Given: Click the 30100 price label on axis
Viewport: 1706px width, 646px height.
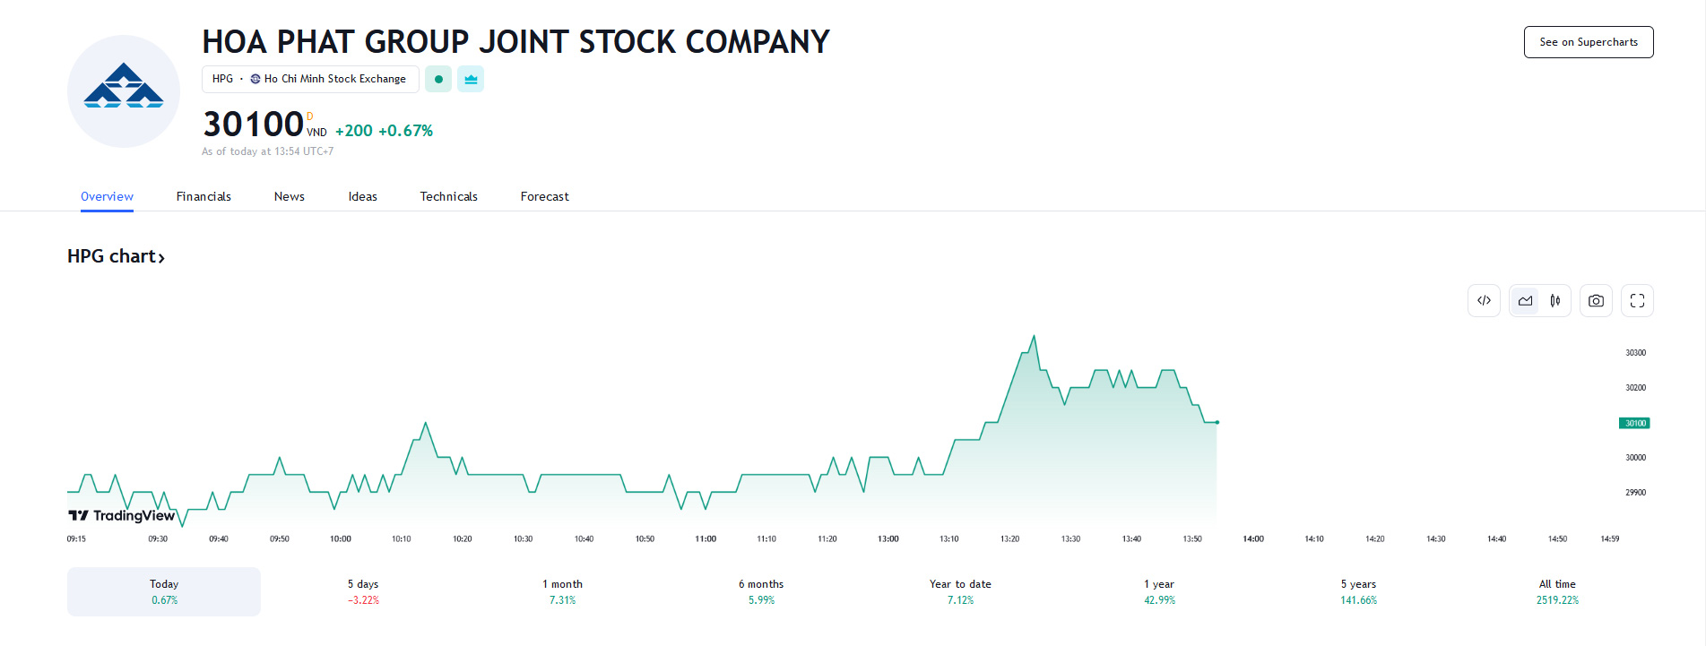Looking at the screenshot, I should tap(1634, 423).
